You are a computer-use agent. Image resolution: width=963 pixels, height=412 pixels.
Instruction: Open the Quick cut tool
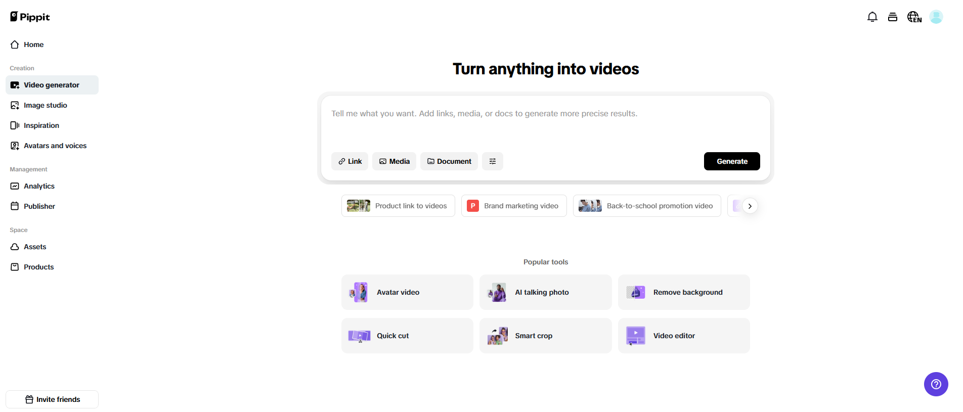coord(407,336)
